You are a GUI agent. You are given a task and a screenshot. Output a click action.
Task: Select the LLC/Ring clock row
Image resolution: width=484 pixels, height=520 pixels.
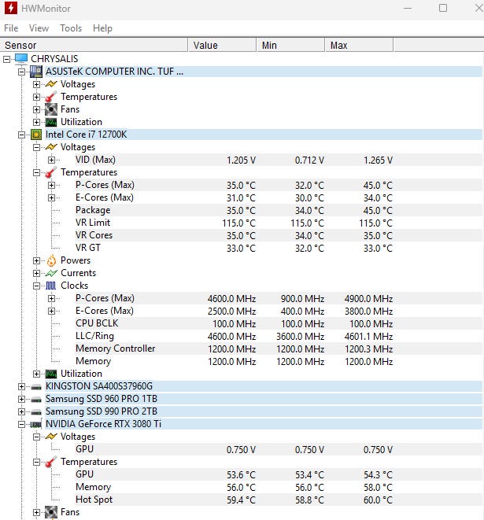[279, 336]
